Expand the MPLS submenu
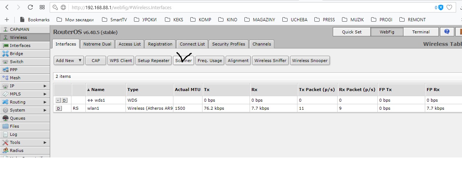 (x=25, y=94)
